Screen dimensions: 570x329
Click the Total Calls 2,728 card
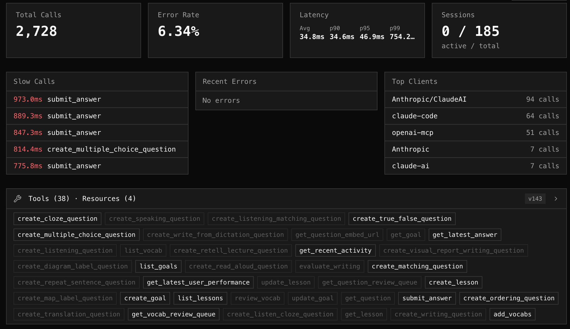[x=74, y=30]
